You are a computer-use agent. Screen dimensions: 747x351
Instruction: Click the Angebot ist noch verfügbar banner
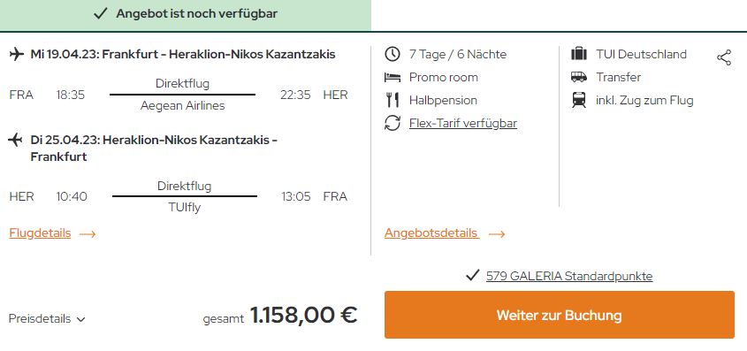pos(186,14)
